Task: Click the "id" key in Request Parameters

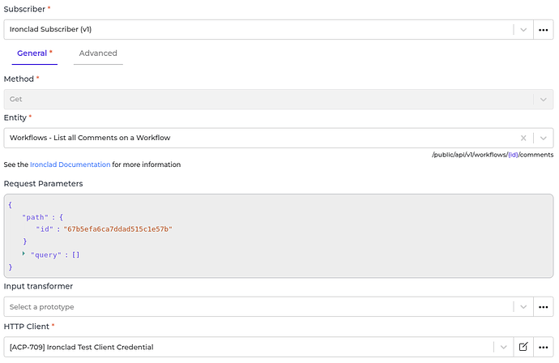Action: pos(45,229)
